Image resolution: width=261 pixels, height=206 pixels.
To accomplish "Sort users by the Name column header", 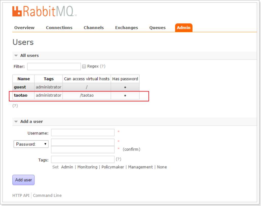I will point(24,79).
